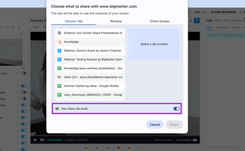The image size is (245, 151).
Task: Switch to the Entire Screen tab
Action: (x=160, y=21)
